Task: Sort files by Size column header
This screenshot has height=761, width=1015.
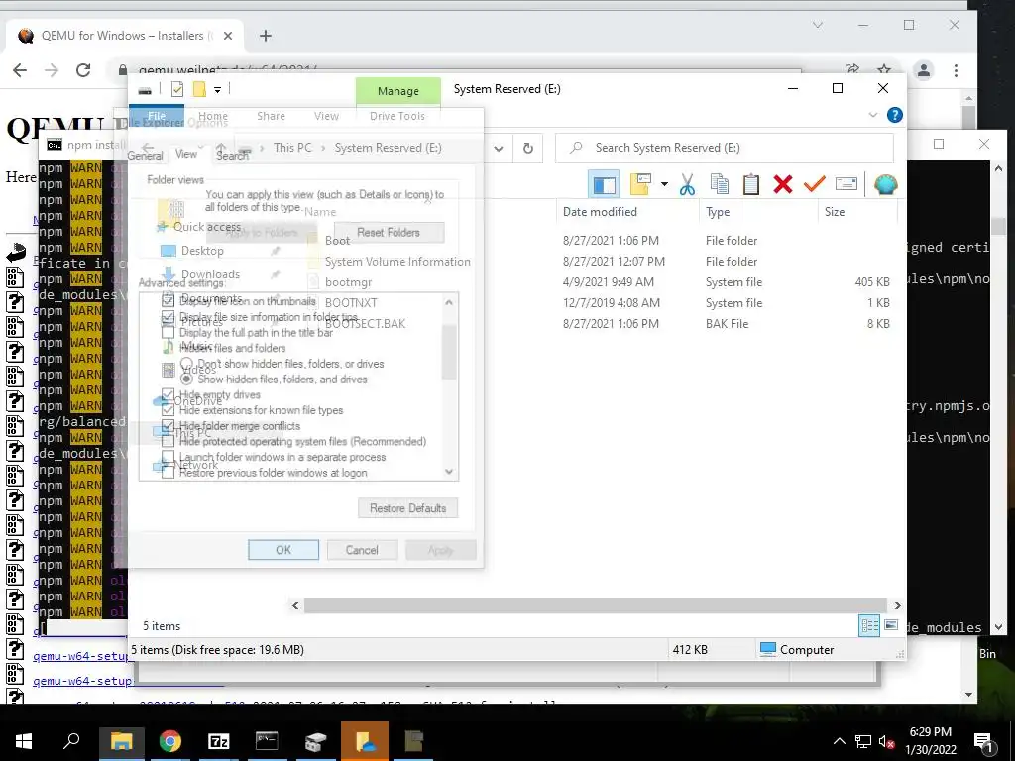Action: click(x=835, y=212)
